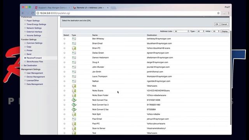
Task: Select the radio button for Jon Smith
Action: tap(65, 72)
